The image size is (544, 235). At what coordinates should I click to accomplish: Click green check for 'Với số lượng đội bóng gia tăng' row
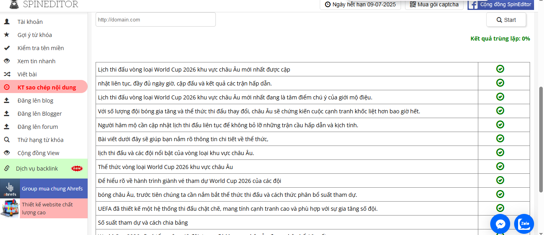click(500, 111)
